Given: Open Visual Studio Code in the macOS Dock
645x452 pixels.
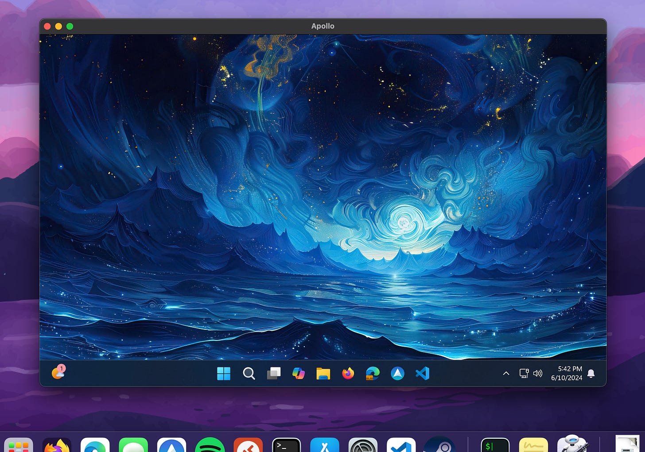Looking at the screenshot, I should (x=401, y=445).
